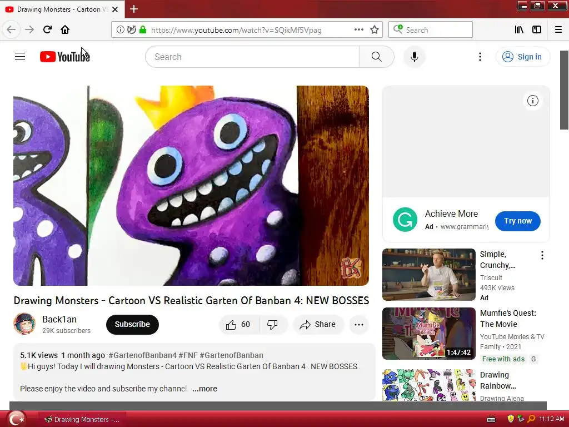The height and width of the screenshot is (427, 569).
Task: Click the Free with ads badge
Action: click(x=503, y=359)
